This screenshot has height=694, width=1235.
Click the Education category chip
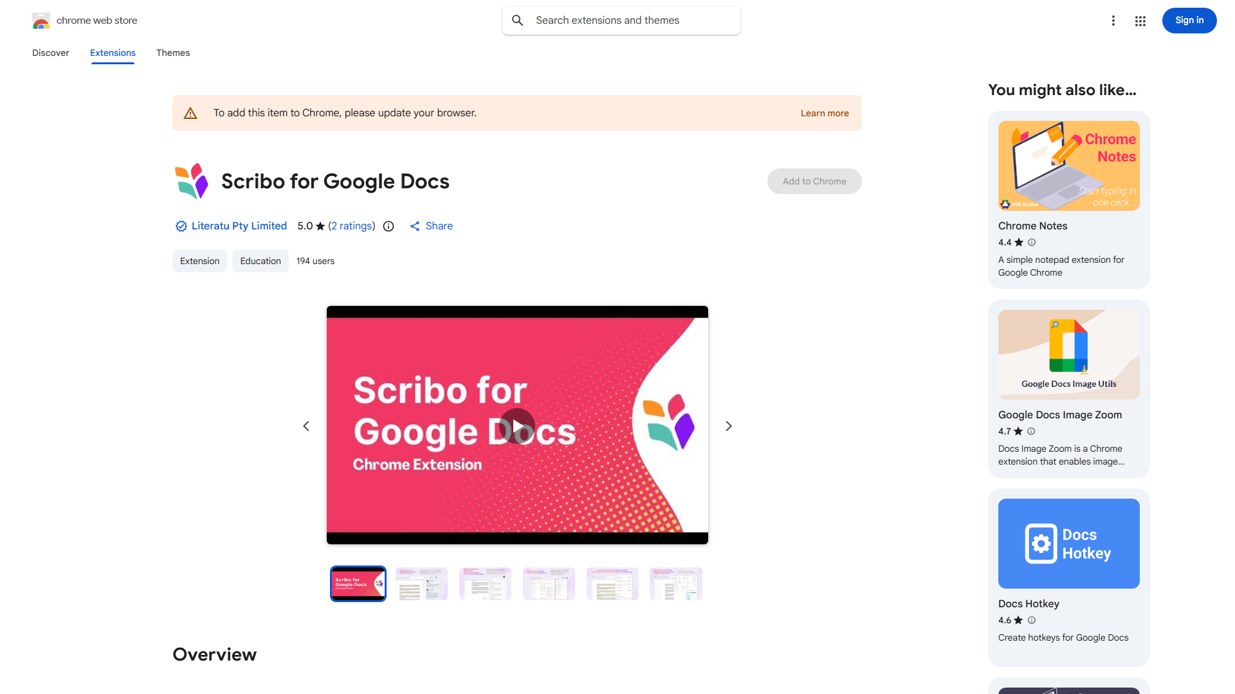tap(261, 261)
